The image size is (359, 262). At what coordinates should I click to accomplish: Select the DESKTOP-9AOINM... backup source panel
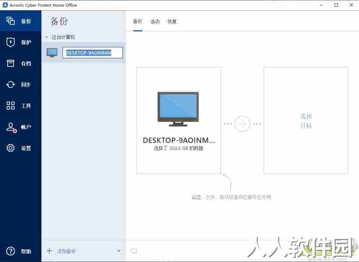coord(179,120)
